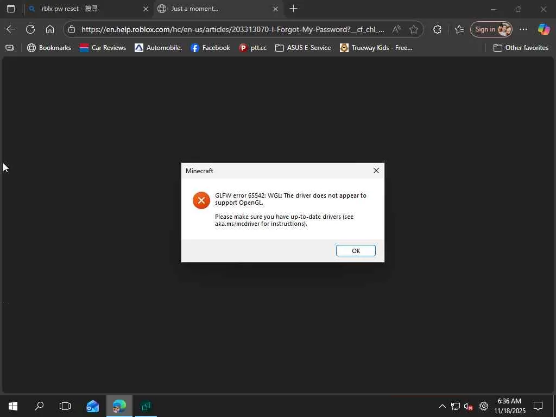
Task: Go back to the previous page
Action: tap(11, 29)
